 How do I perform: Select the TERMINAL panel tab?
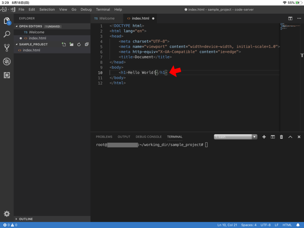[175, 137]
